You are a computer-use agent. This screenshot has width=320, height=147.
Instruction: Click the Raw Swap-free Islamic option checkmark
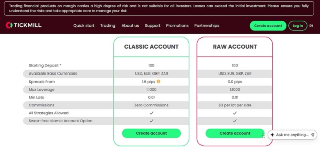coord(235,121)
